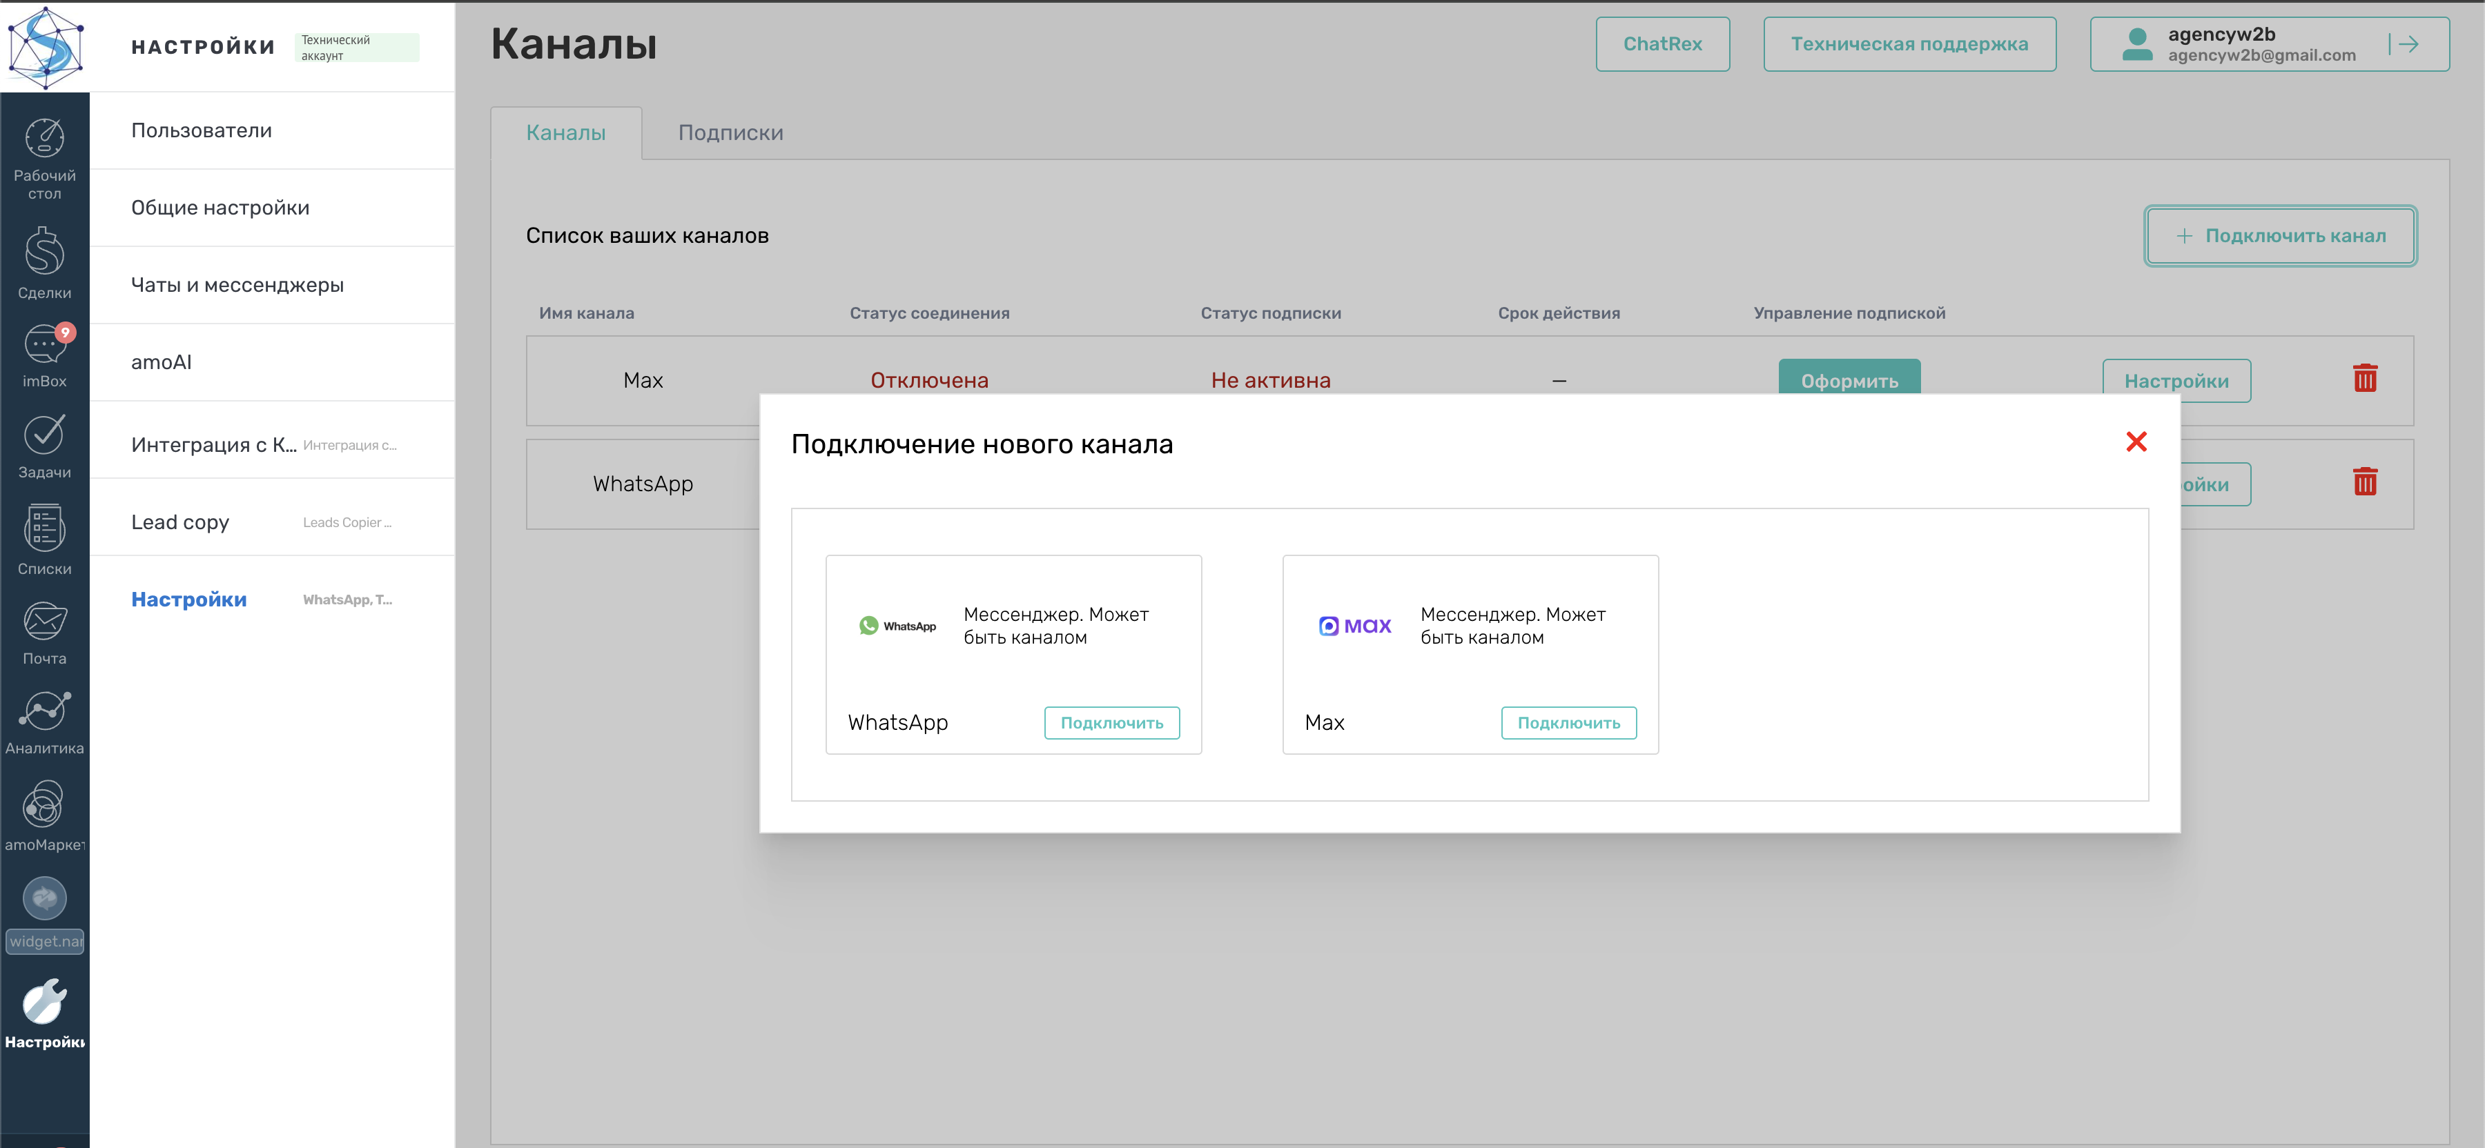Open Задачи tasks icon

[44, 436]
